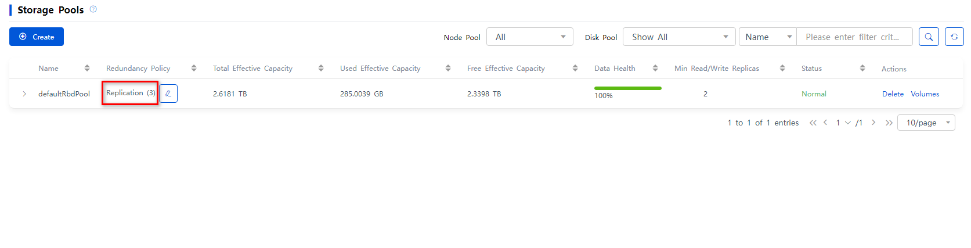The height and width of the screenshot is (248, 971).
Task: Click the Storage Pools help icon
Action: click(x=93, y=9)
